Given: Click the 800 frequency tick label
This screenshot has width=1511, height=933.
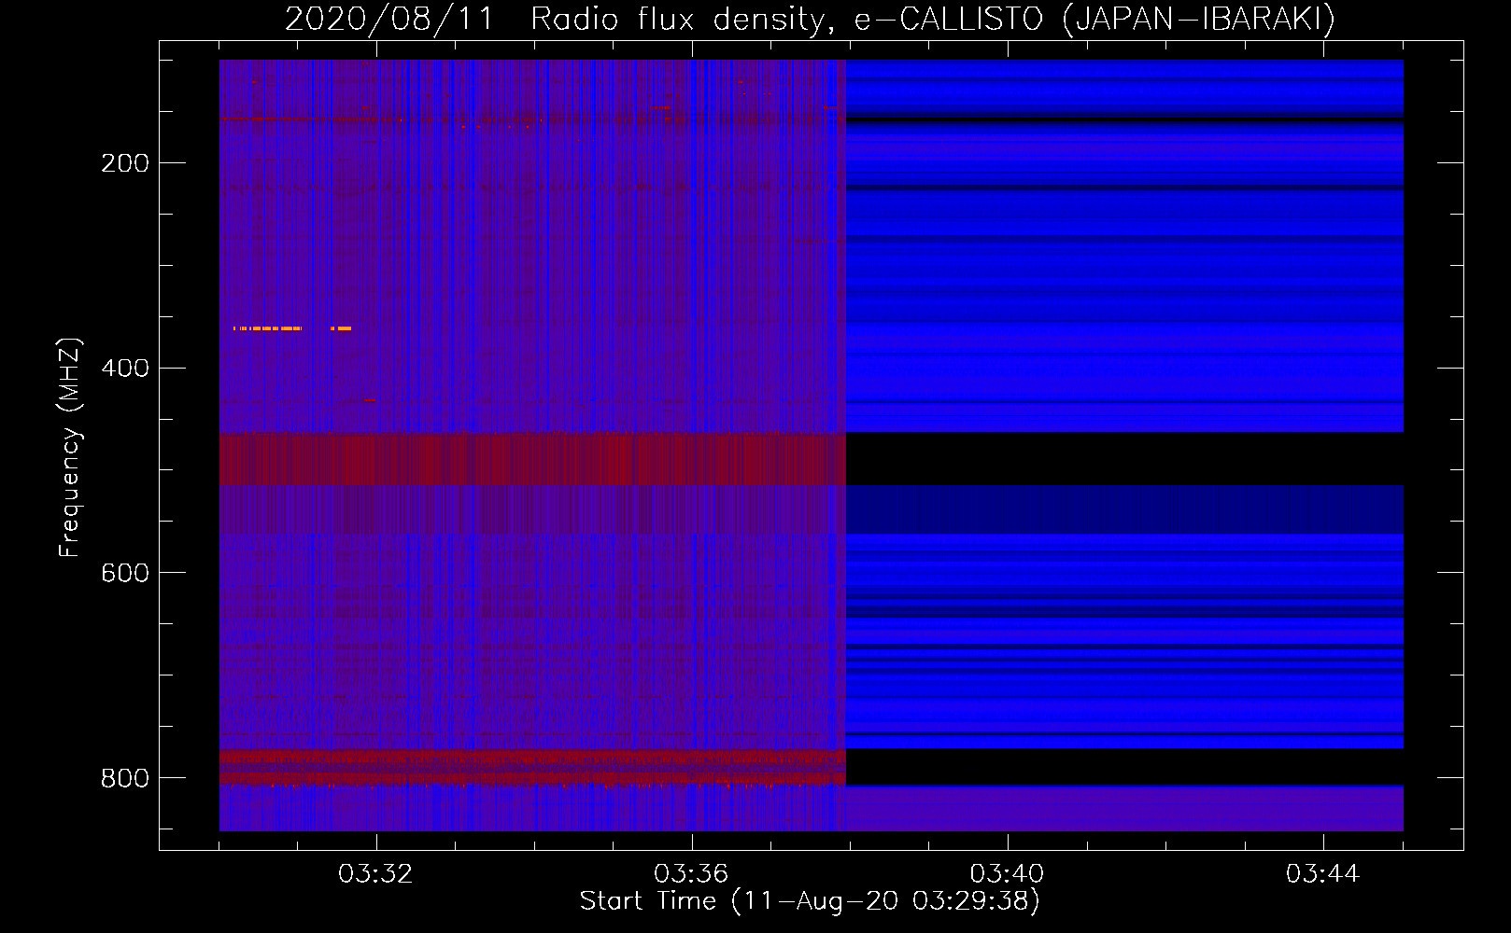Looking at the screenshot, I should (125, 778).
